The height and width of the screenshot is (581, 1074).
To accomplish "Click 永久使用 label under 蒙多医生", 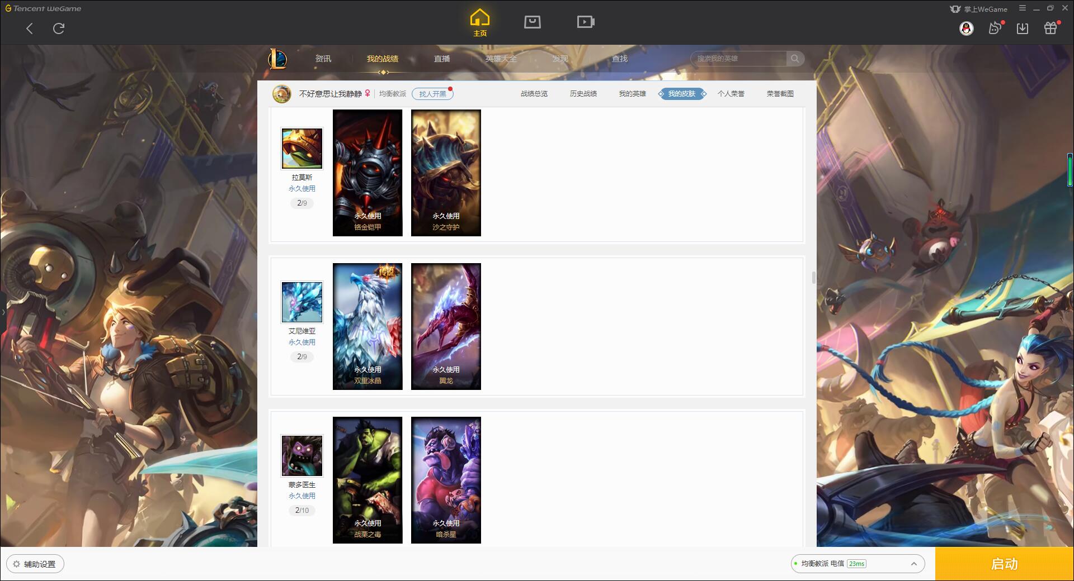I will (x=302, y=496).
